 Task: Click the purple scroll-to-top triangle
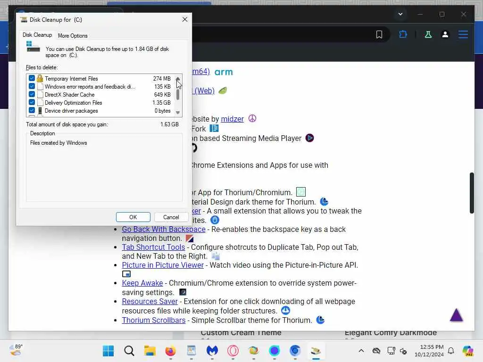456,315
